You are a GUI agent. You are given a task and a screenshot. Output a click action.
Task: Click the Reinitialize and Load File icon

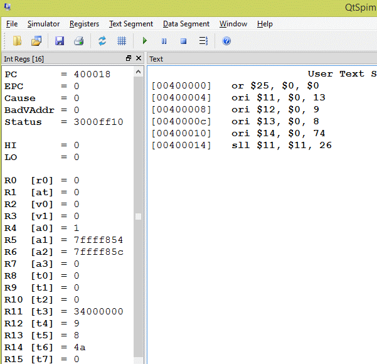36,41
